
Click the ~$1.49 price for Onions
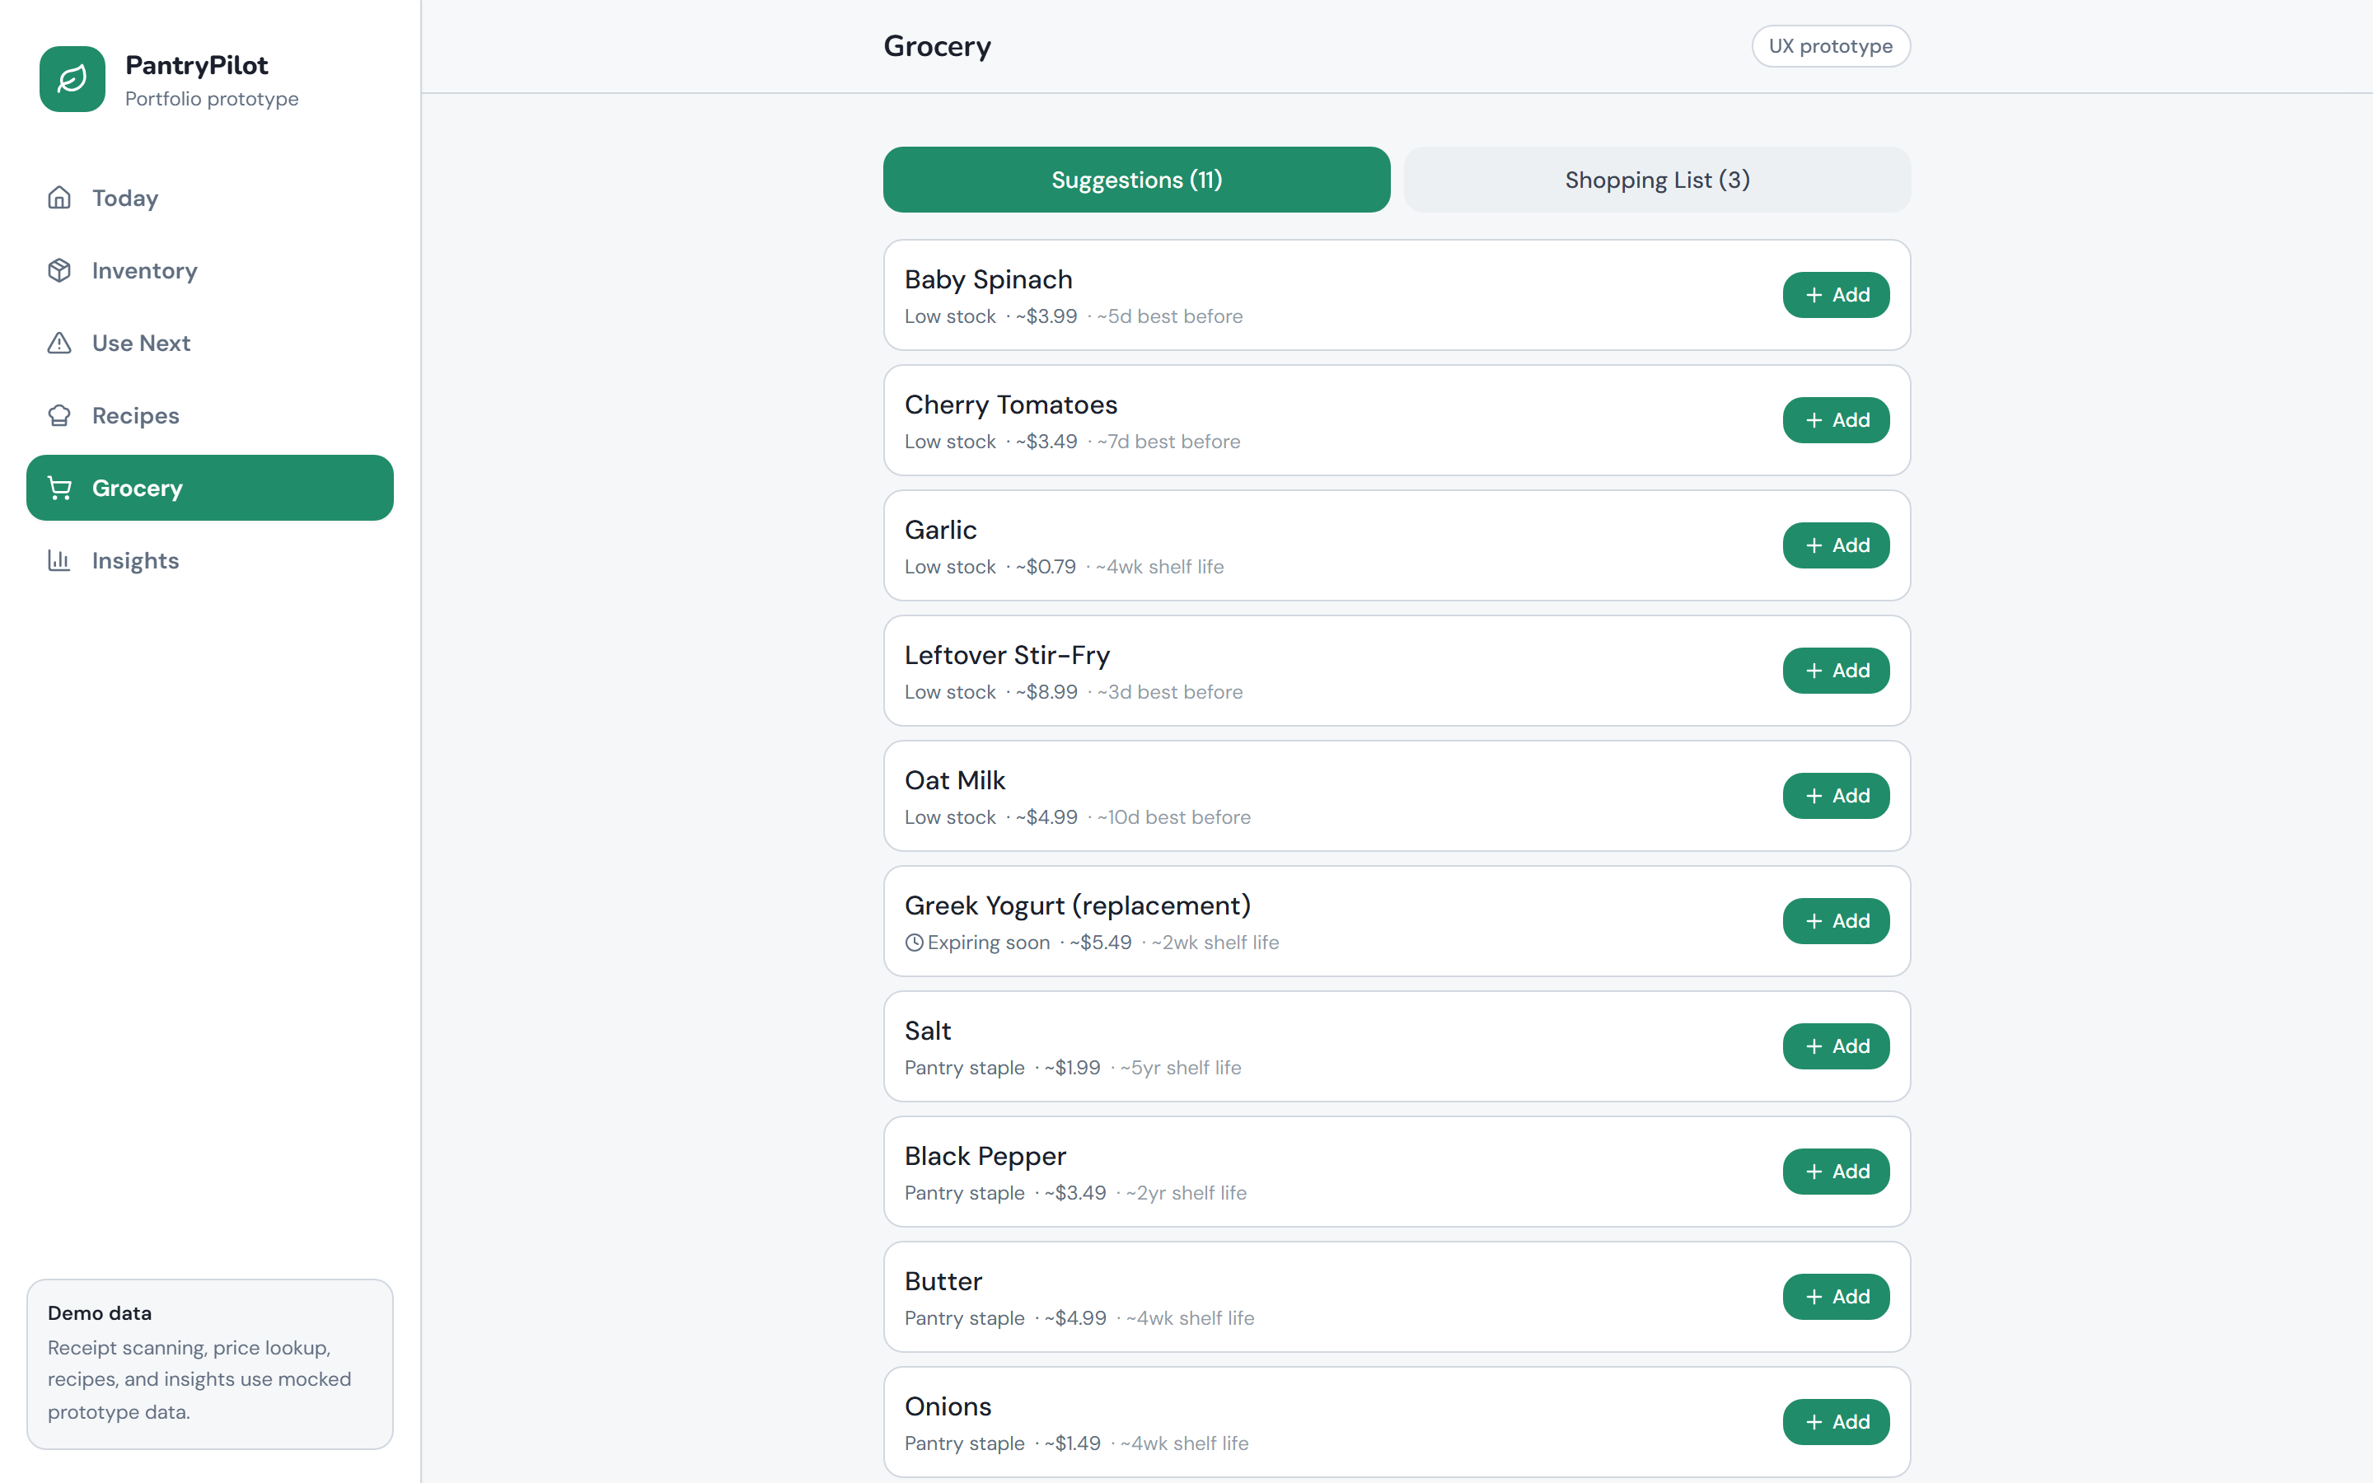pos(1072,1443)
